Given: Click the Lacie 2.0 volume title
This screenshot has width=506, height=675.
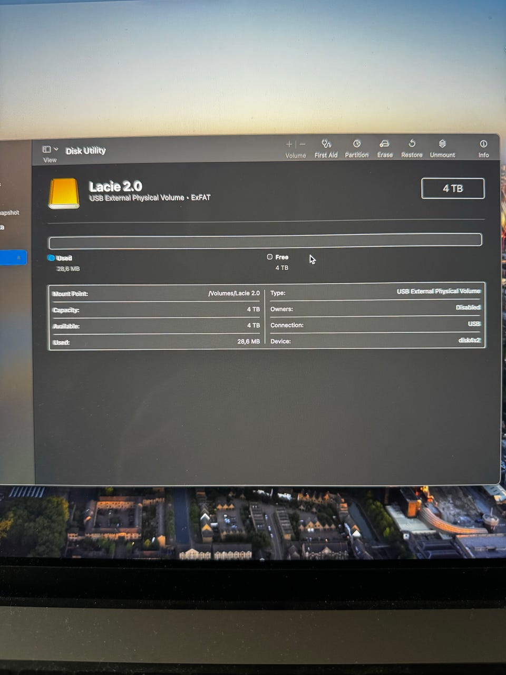Looking at the screenshot, I should 115,186.
